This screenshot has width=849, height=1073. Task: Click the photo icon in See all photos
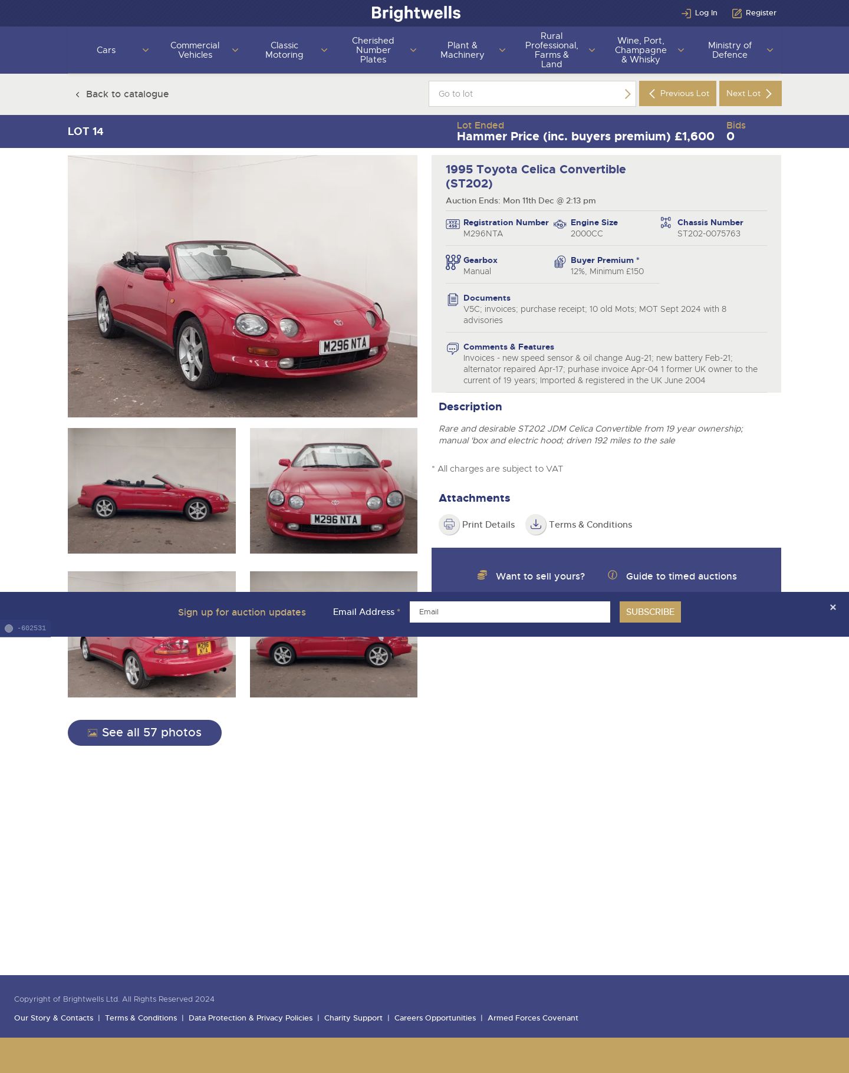coord(93,733)
